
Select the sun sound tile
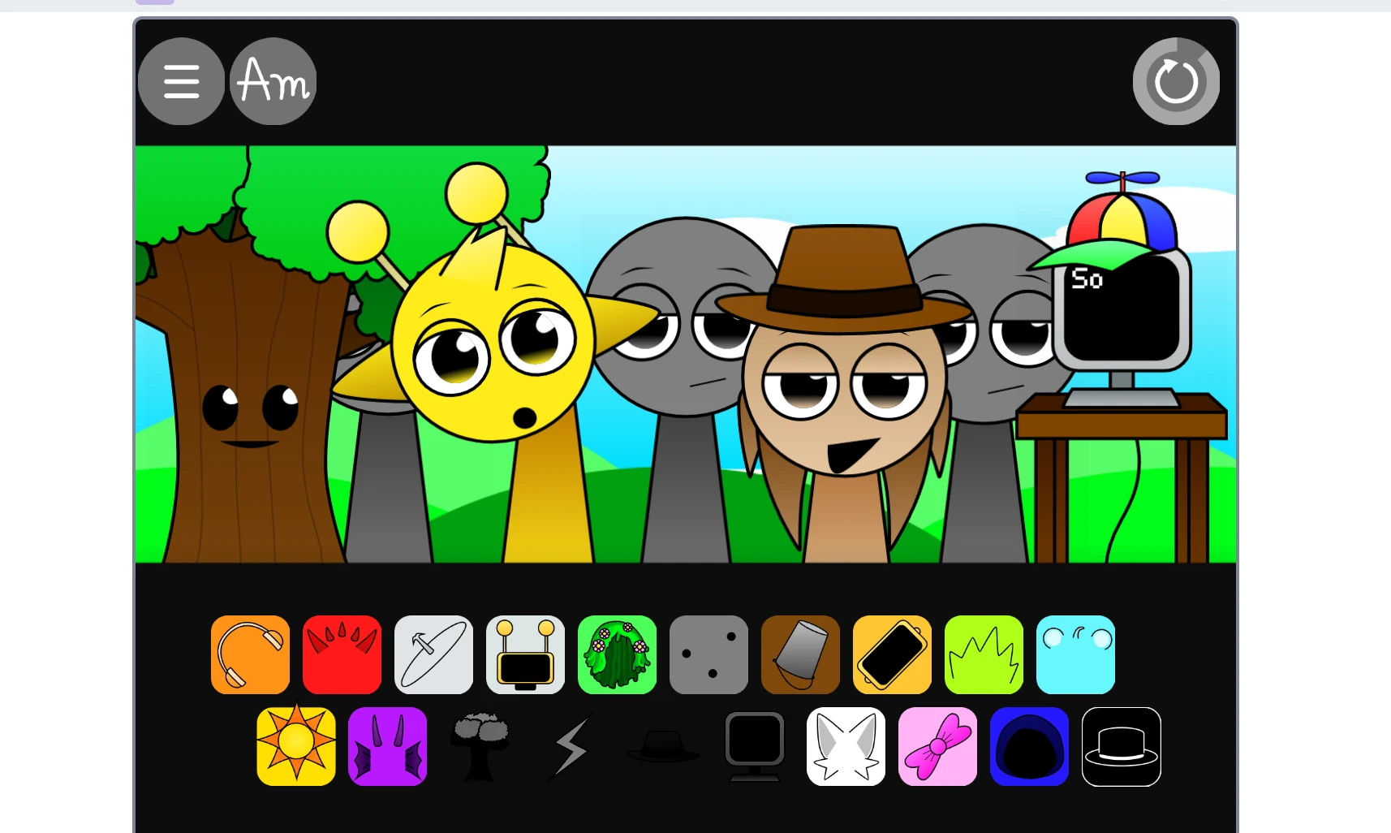295,747
